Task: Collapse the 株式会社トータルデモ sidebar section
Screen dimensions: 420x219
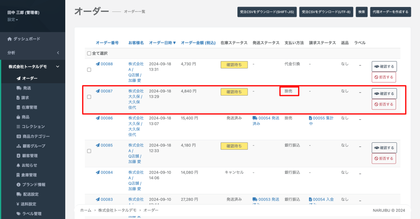Action: pos(58,67)
